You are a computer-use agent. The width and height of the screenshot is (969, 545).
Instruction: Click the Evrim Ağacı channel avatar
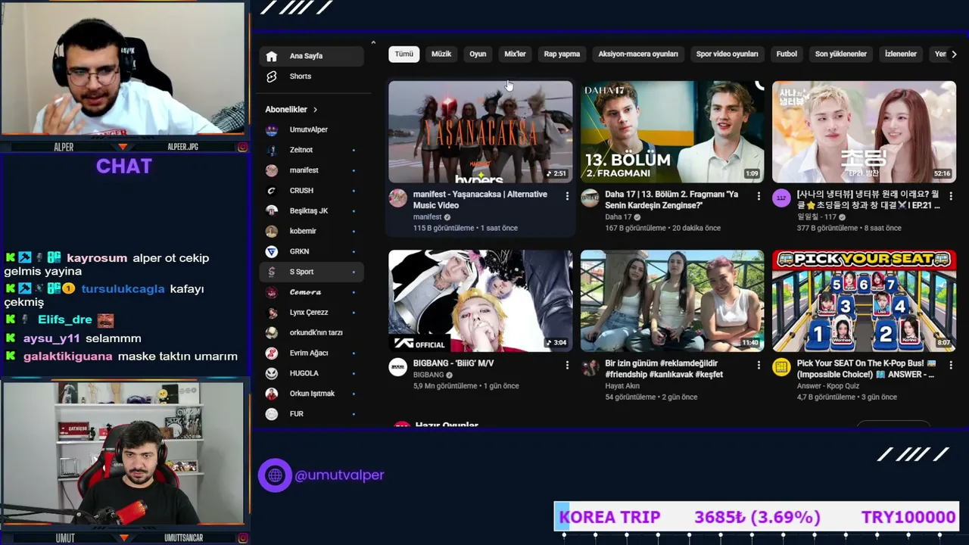point(272,353)
